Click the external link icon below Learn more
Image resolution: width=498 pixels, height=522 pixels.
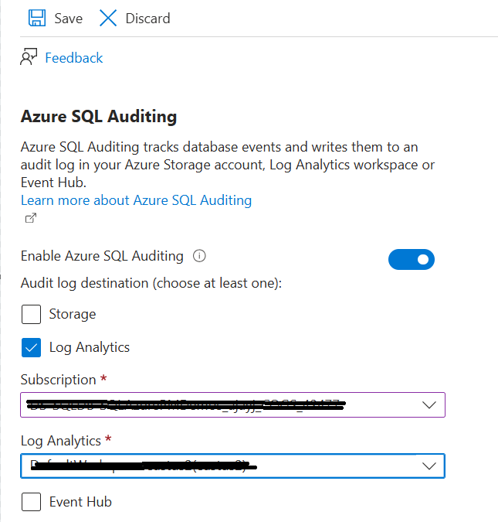point(30,218)
